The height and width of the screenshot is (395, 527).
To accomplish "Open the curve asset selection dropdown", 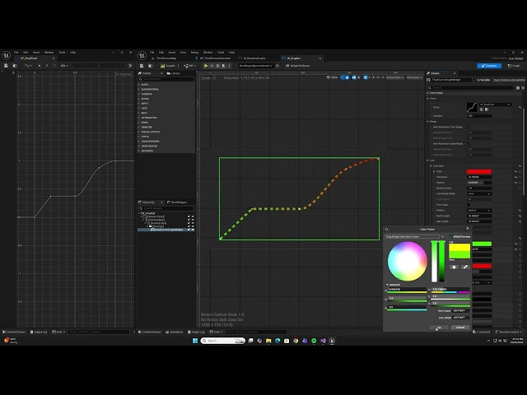I will click(x=495, y=105).
